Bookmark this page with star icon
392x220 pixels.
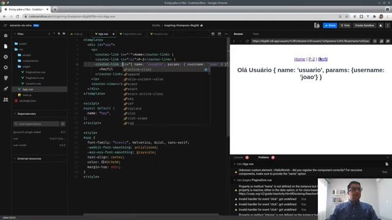[x=347, y=16]
